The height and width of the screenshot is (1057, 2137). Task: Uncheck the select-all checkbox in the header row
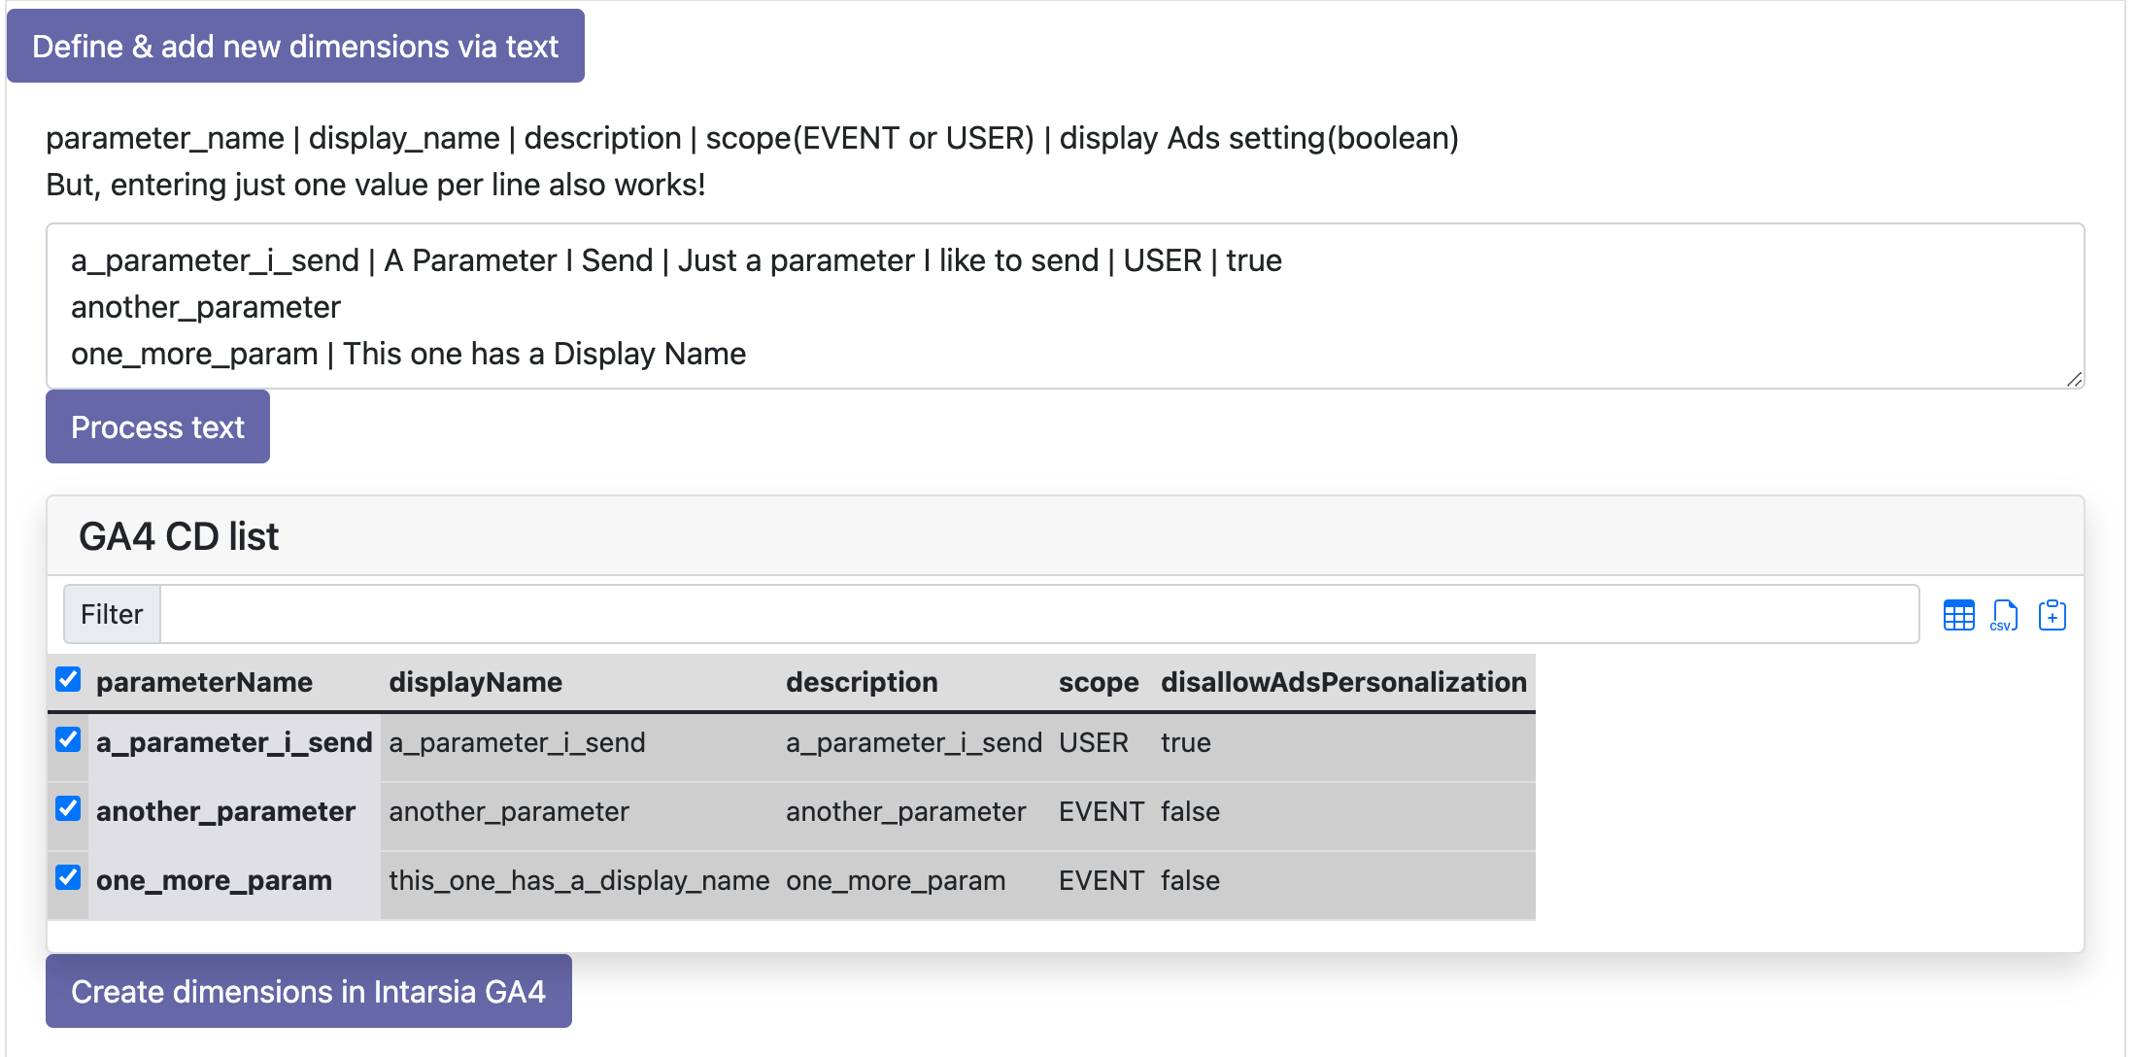click(67, 680)
